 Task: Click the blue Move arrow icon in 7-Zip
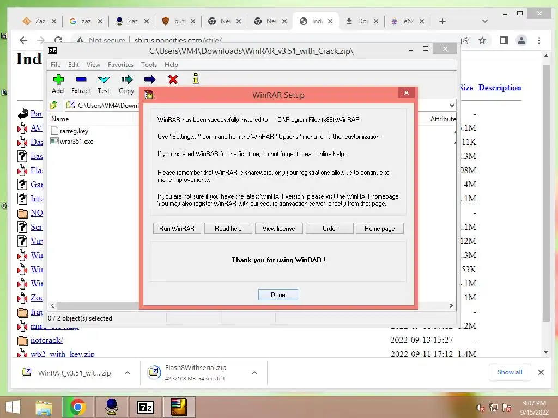point(150,79)
